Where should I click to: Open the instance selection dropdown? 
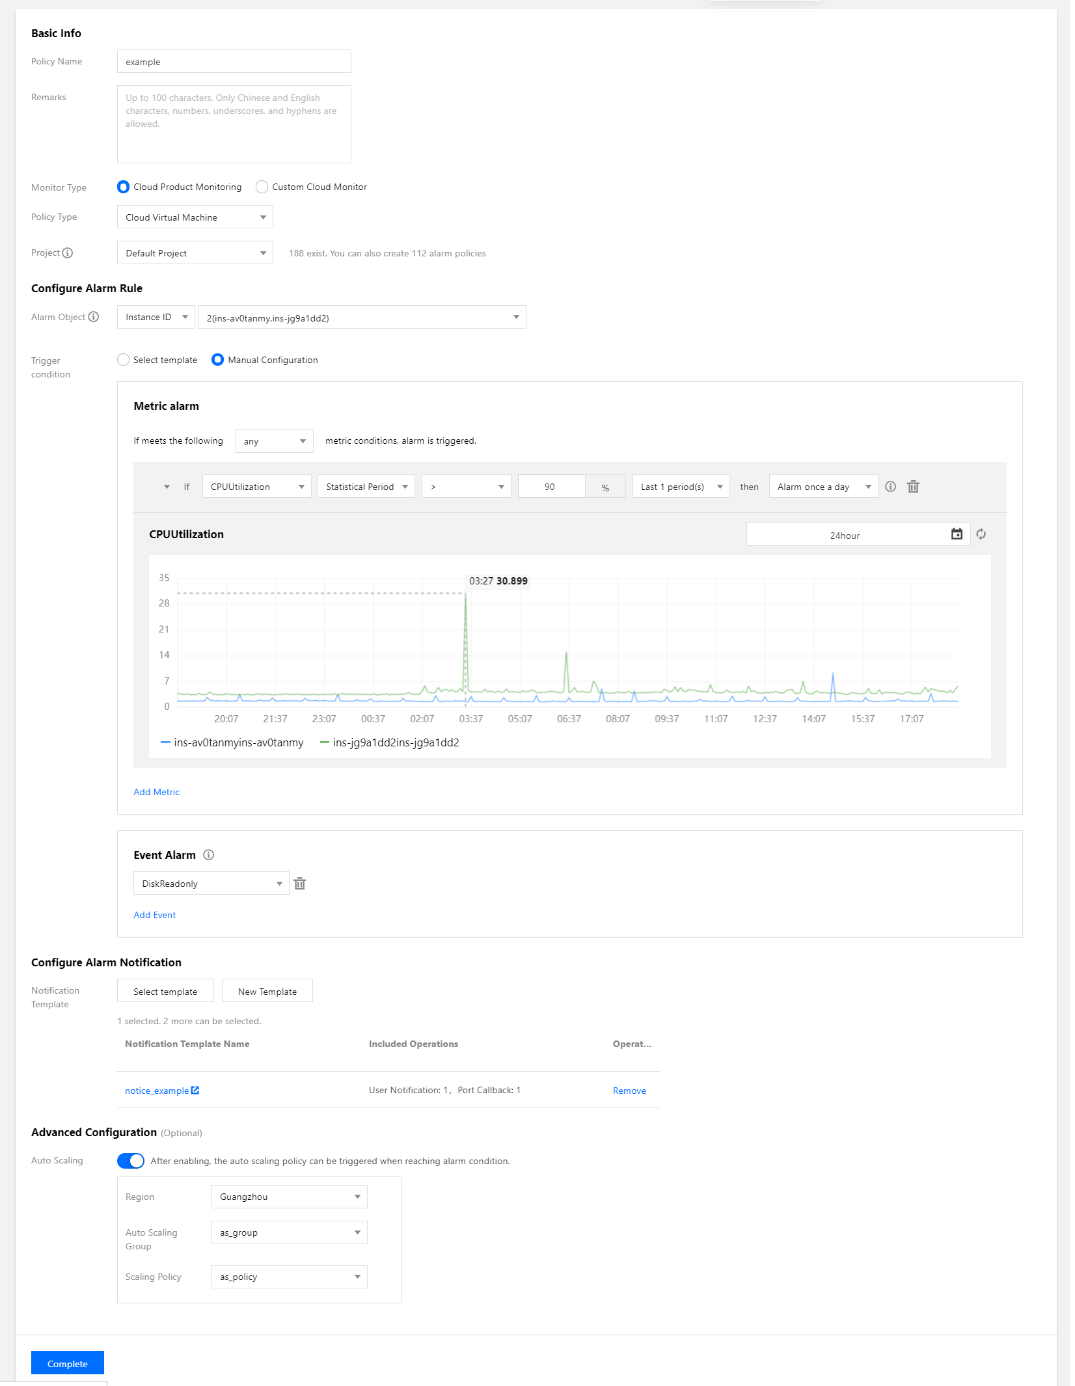point(362,317)
